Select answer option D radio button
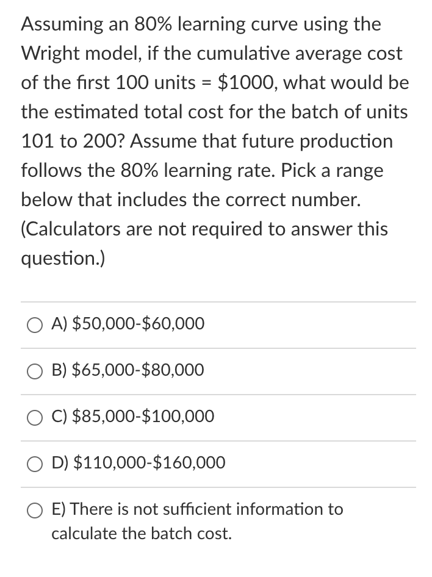This screenshot has height=577, width=432. pyautogui.click(x=35, y=464)
